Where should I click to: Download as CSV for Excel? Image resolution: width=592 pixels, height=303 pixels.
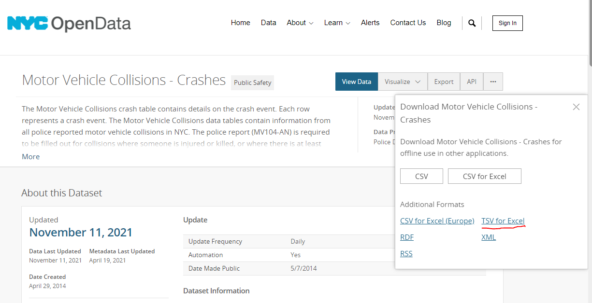point(485,176)
